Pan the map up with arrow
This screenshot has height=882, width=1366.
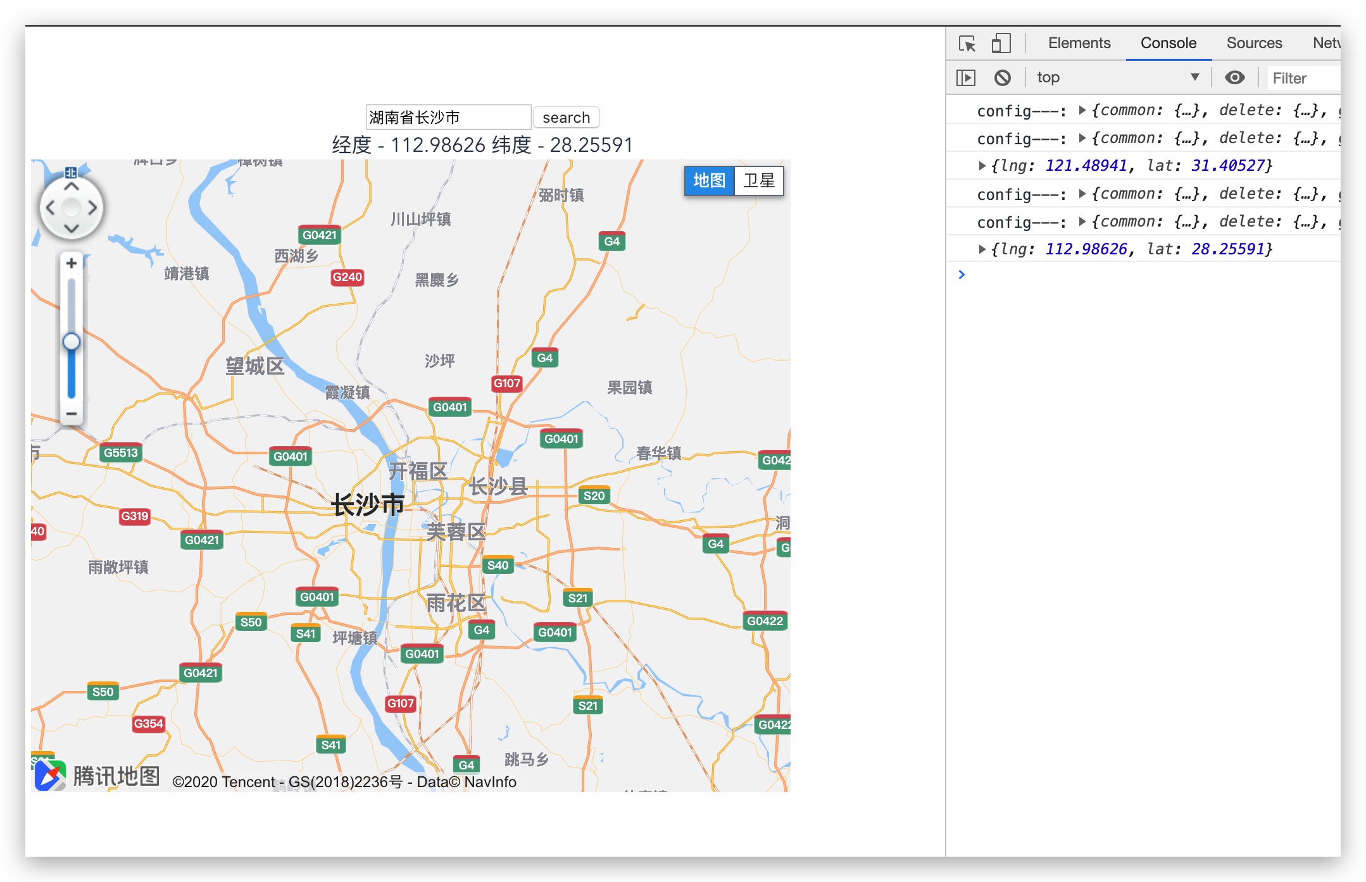pyautogui.click(x=72, y=187)
